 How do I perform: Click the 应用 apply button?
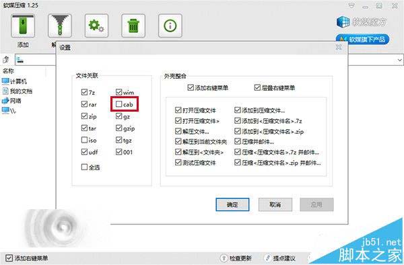316,204
